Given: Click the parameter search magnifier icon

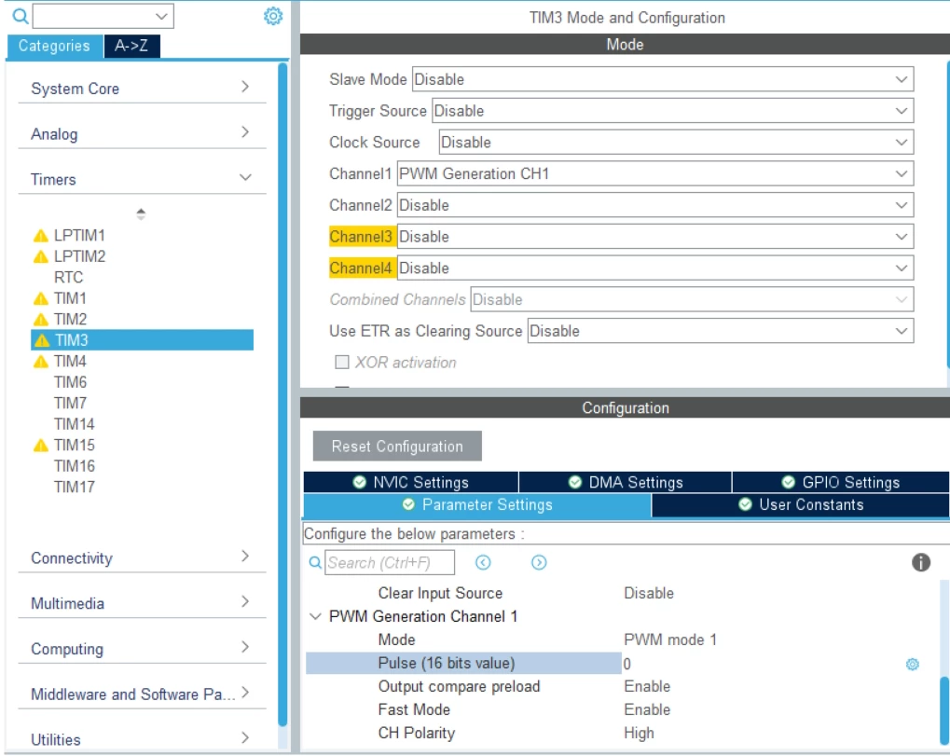Looking at the screenshot, I should click(315, 563).
